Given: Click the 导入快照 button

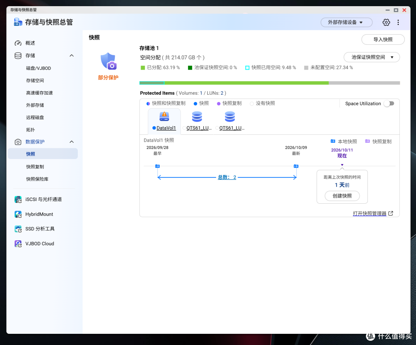Looking at the screenshot, I should (383, 40).
